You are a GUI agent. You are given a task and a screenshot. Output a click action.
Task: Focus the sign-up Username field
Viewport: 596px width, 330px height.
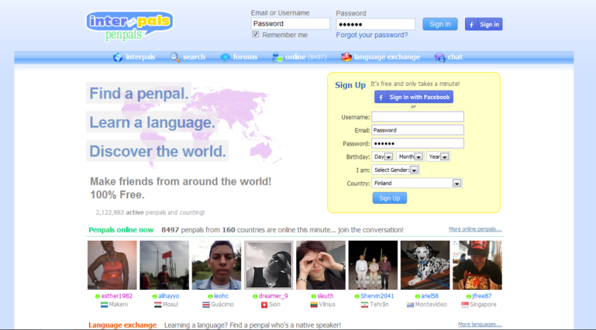(418, 117)
